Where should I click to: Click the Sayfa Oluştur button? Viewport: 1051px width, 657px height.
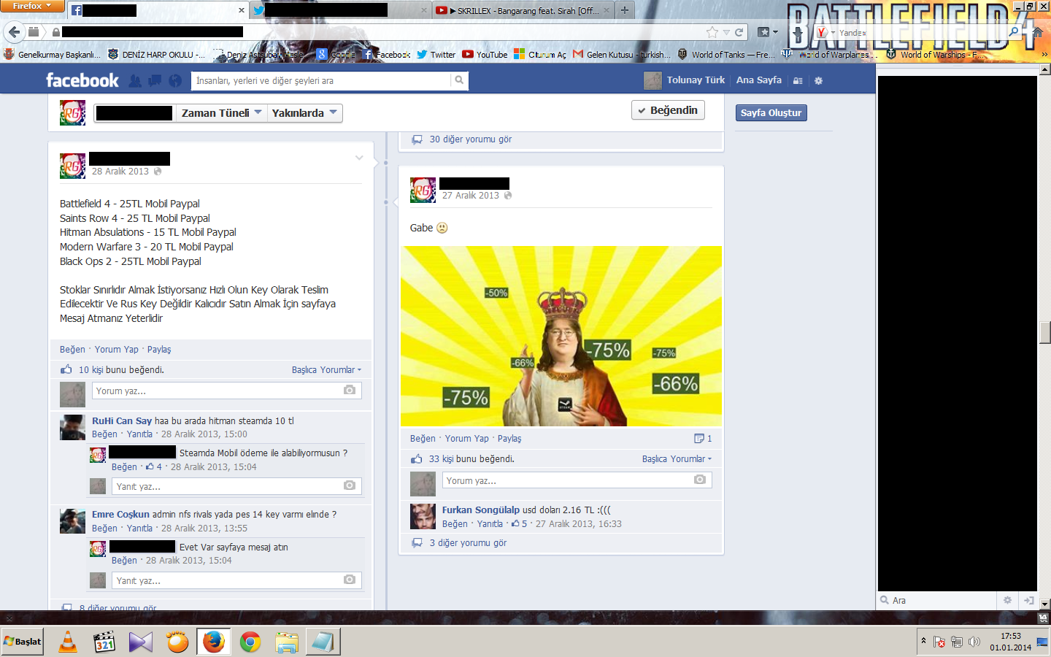(x=771, y=113)
